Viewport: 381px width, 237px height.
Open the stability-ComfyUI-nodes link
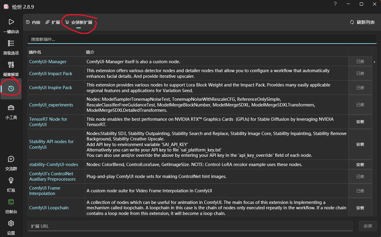click(x=53, y=165)
